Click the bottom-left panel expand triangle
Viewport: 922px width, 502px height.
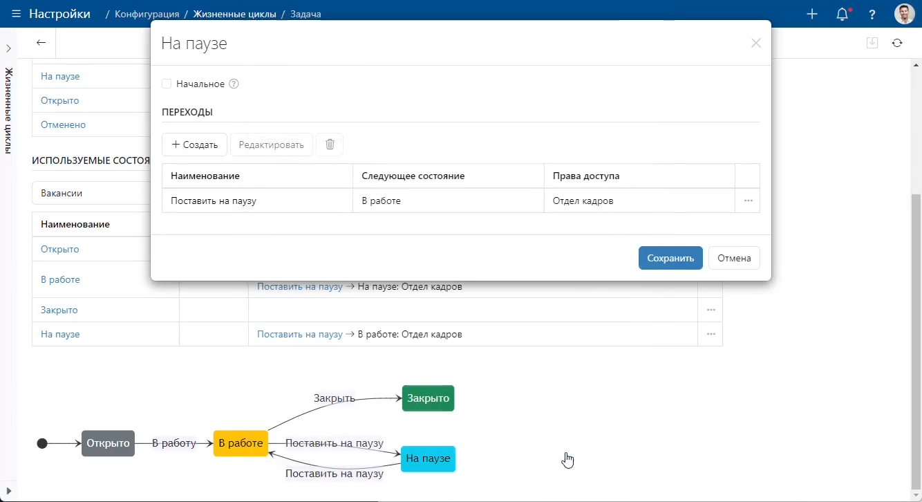pos(8,491)
